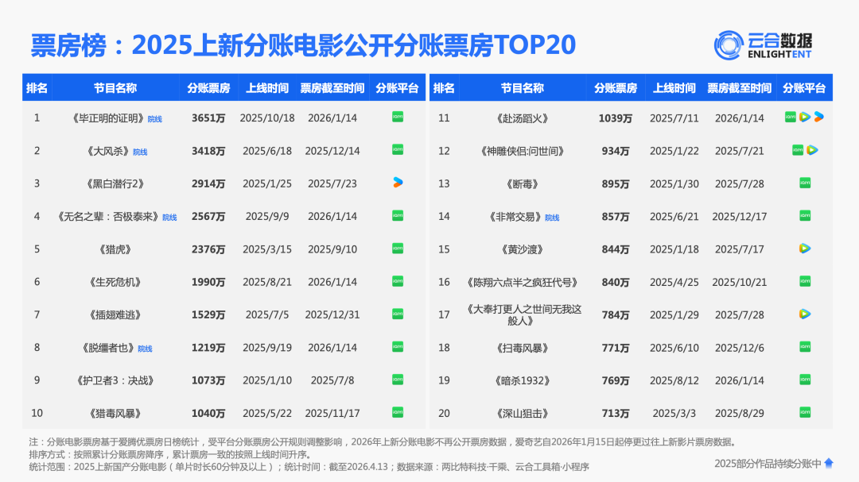Select the box office value 713万
Screen dimensions: 859x482
click(615, 414)
